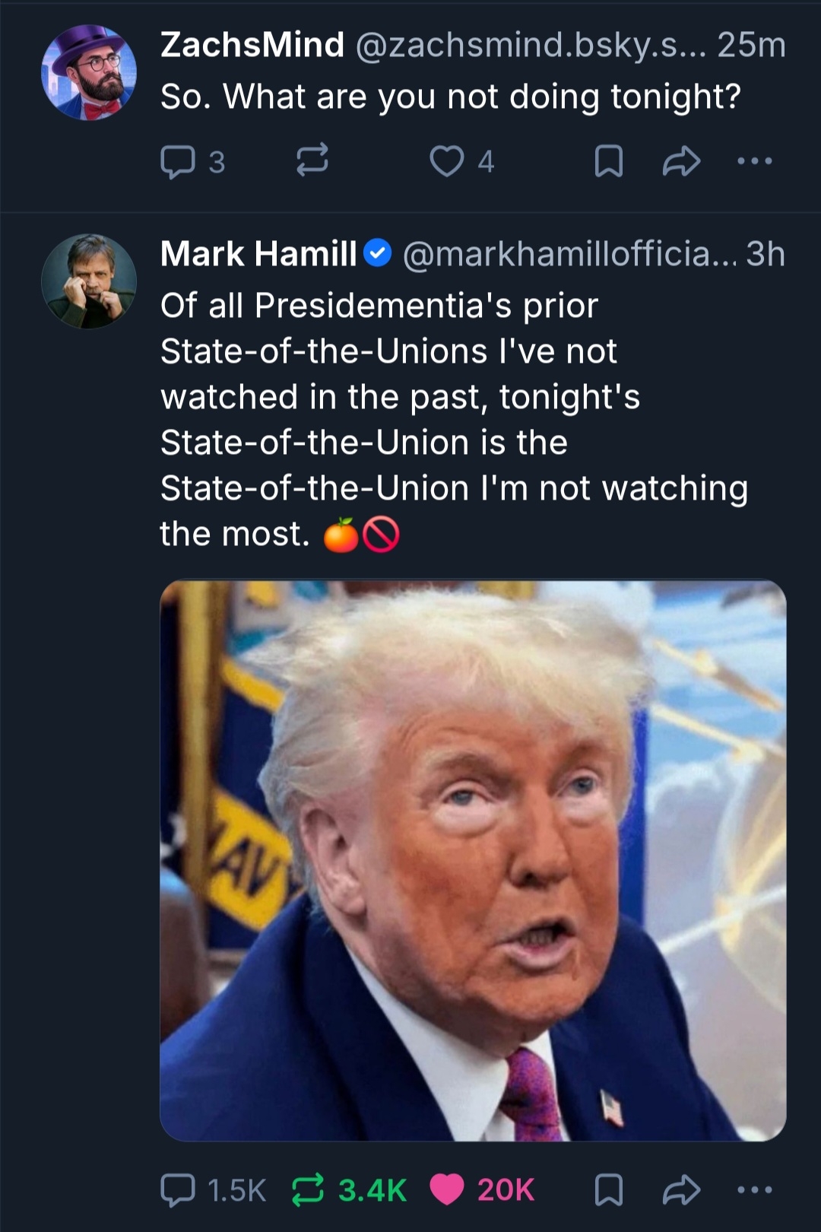Open more options for ZachsMind's post
This screenshot has width=821, height=1232.
pos(755,161)
